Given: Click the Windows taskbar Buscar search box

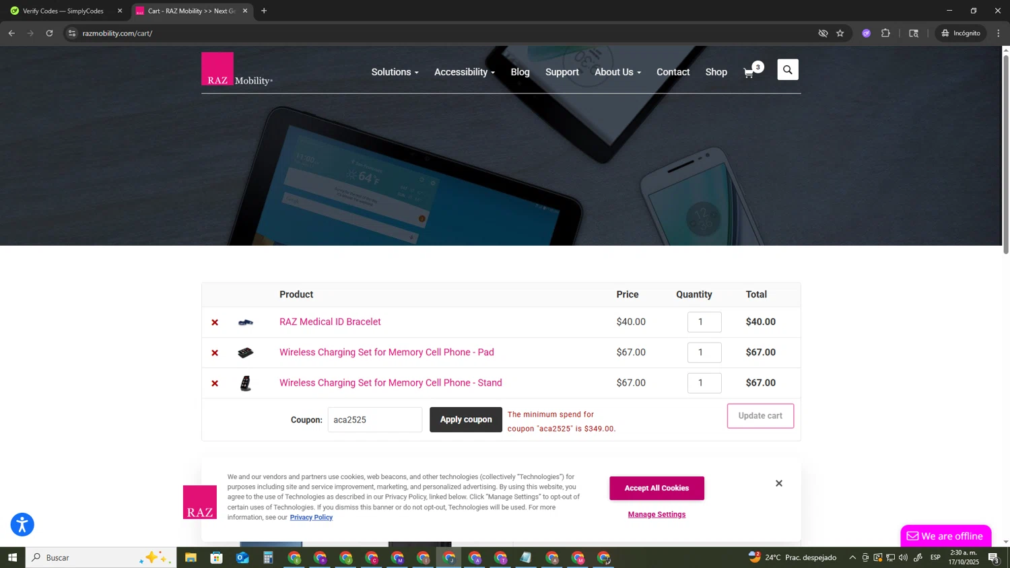Looking at the screenshot, I should (101, 557).
